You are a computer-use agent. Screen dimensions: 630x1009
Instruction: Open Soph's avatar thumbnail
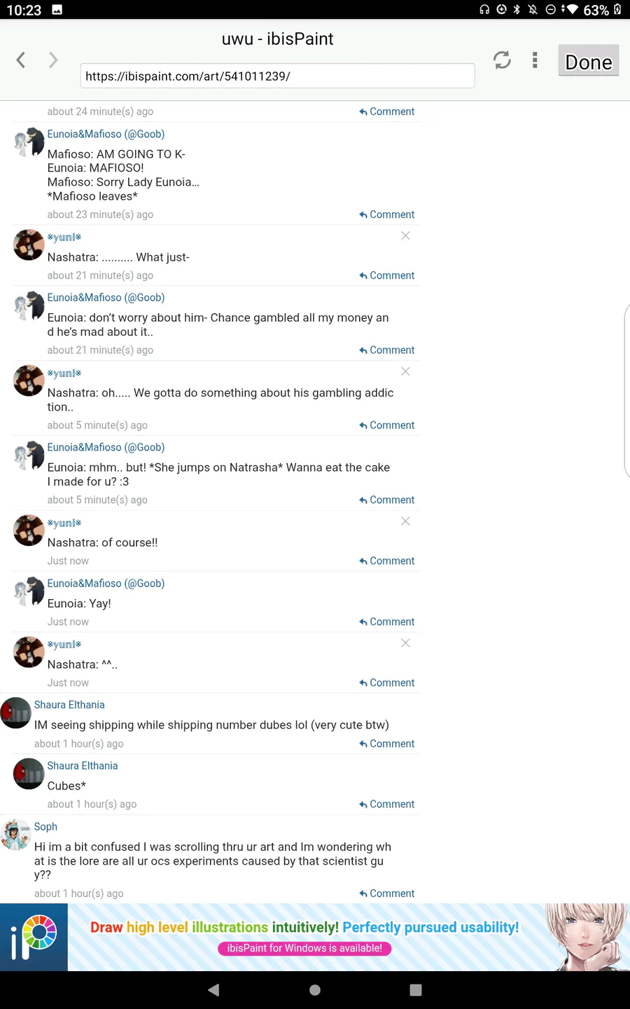(15, 835)
